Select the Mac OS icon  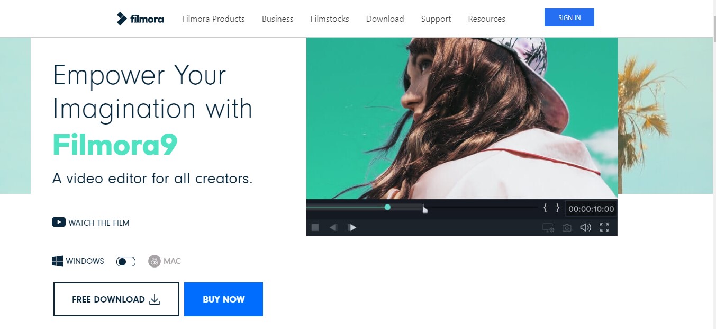tap(155, 261)
